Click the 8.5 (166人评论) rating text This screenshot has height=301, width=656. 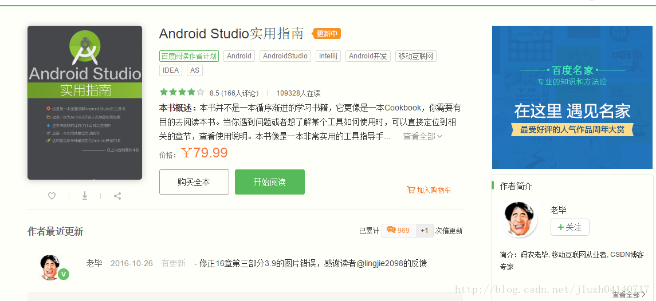point(234,93)
